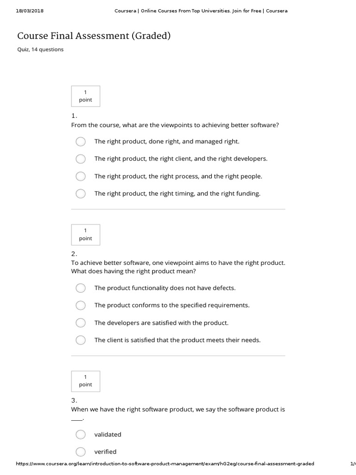Click the question 1 text about viewpoints
Screen dimensions: 356x475
click(x=175, y=125)
